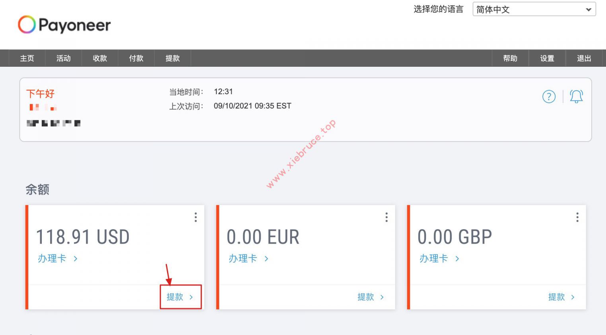Open three-dot menu on GBP balance card
Viewport: 606px width, 335px height.
click(x=577, y=217)
